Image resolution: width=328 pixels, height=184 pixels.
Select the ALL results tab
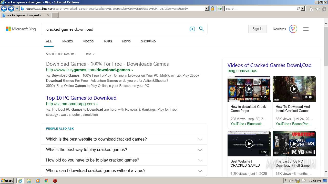pos(49,41)
